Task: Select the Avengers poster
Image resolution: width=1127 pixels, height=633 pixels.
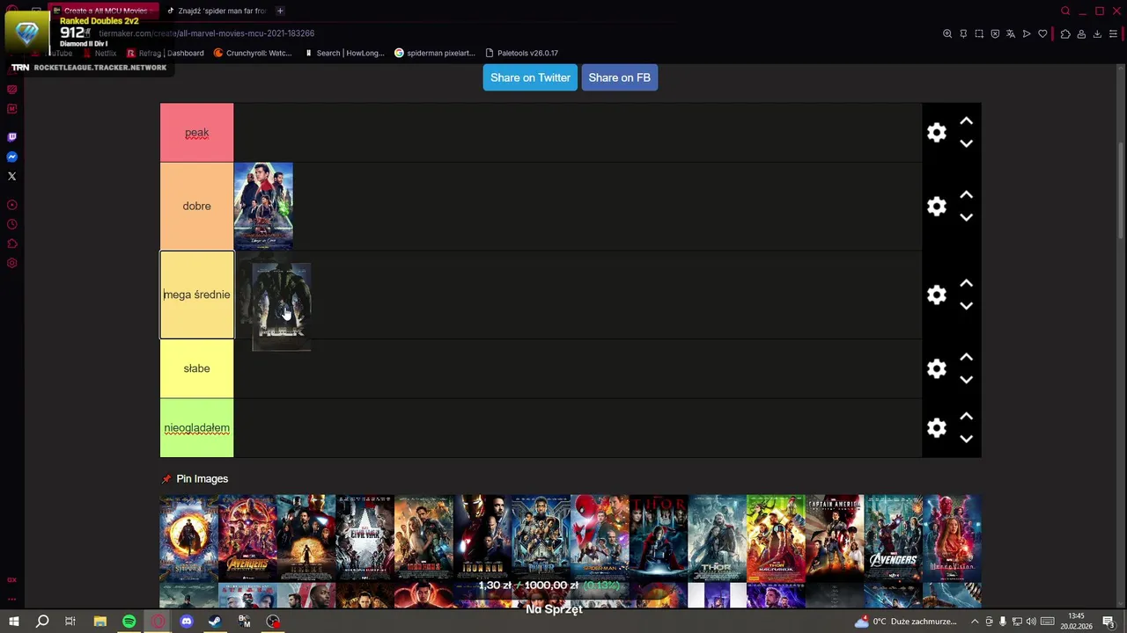Action: 893,538
